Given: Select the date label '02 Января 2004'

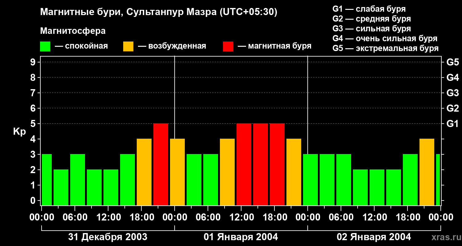Looking at the screenshot, I should (374, 237).
